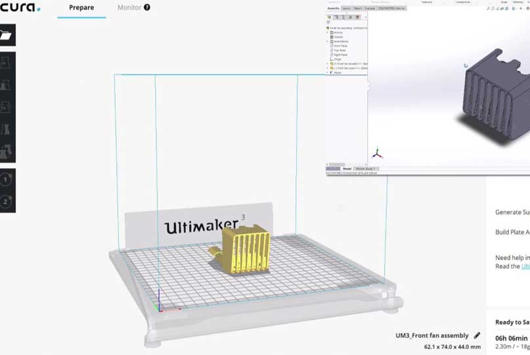Image resolution: width=530 pixels, height=355 pixels.
Task: Select Front fan cover component in tree
Action: click(x=349, y=68)
